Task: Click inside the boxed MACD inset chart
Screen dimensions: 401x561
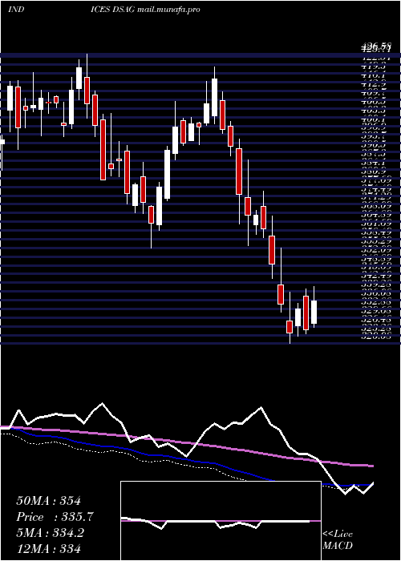Action: click(221, 521)
